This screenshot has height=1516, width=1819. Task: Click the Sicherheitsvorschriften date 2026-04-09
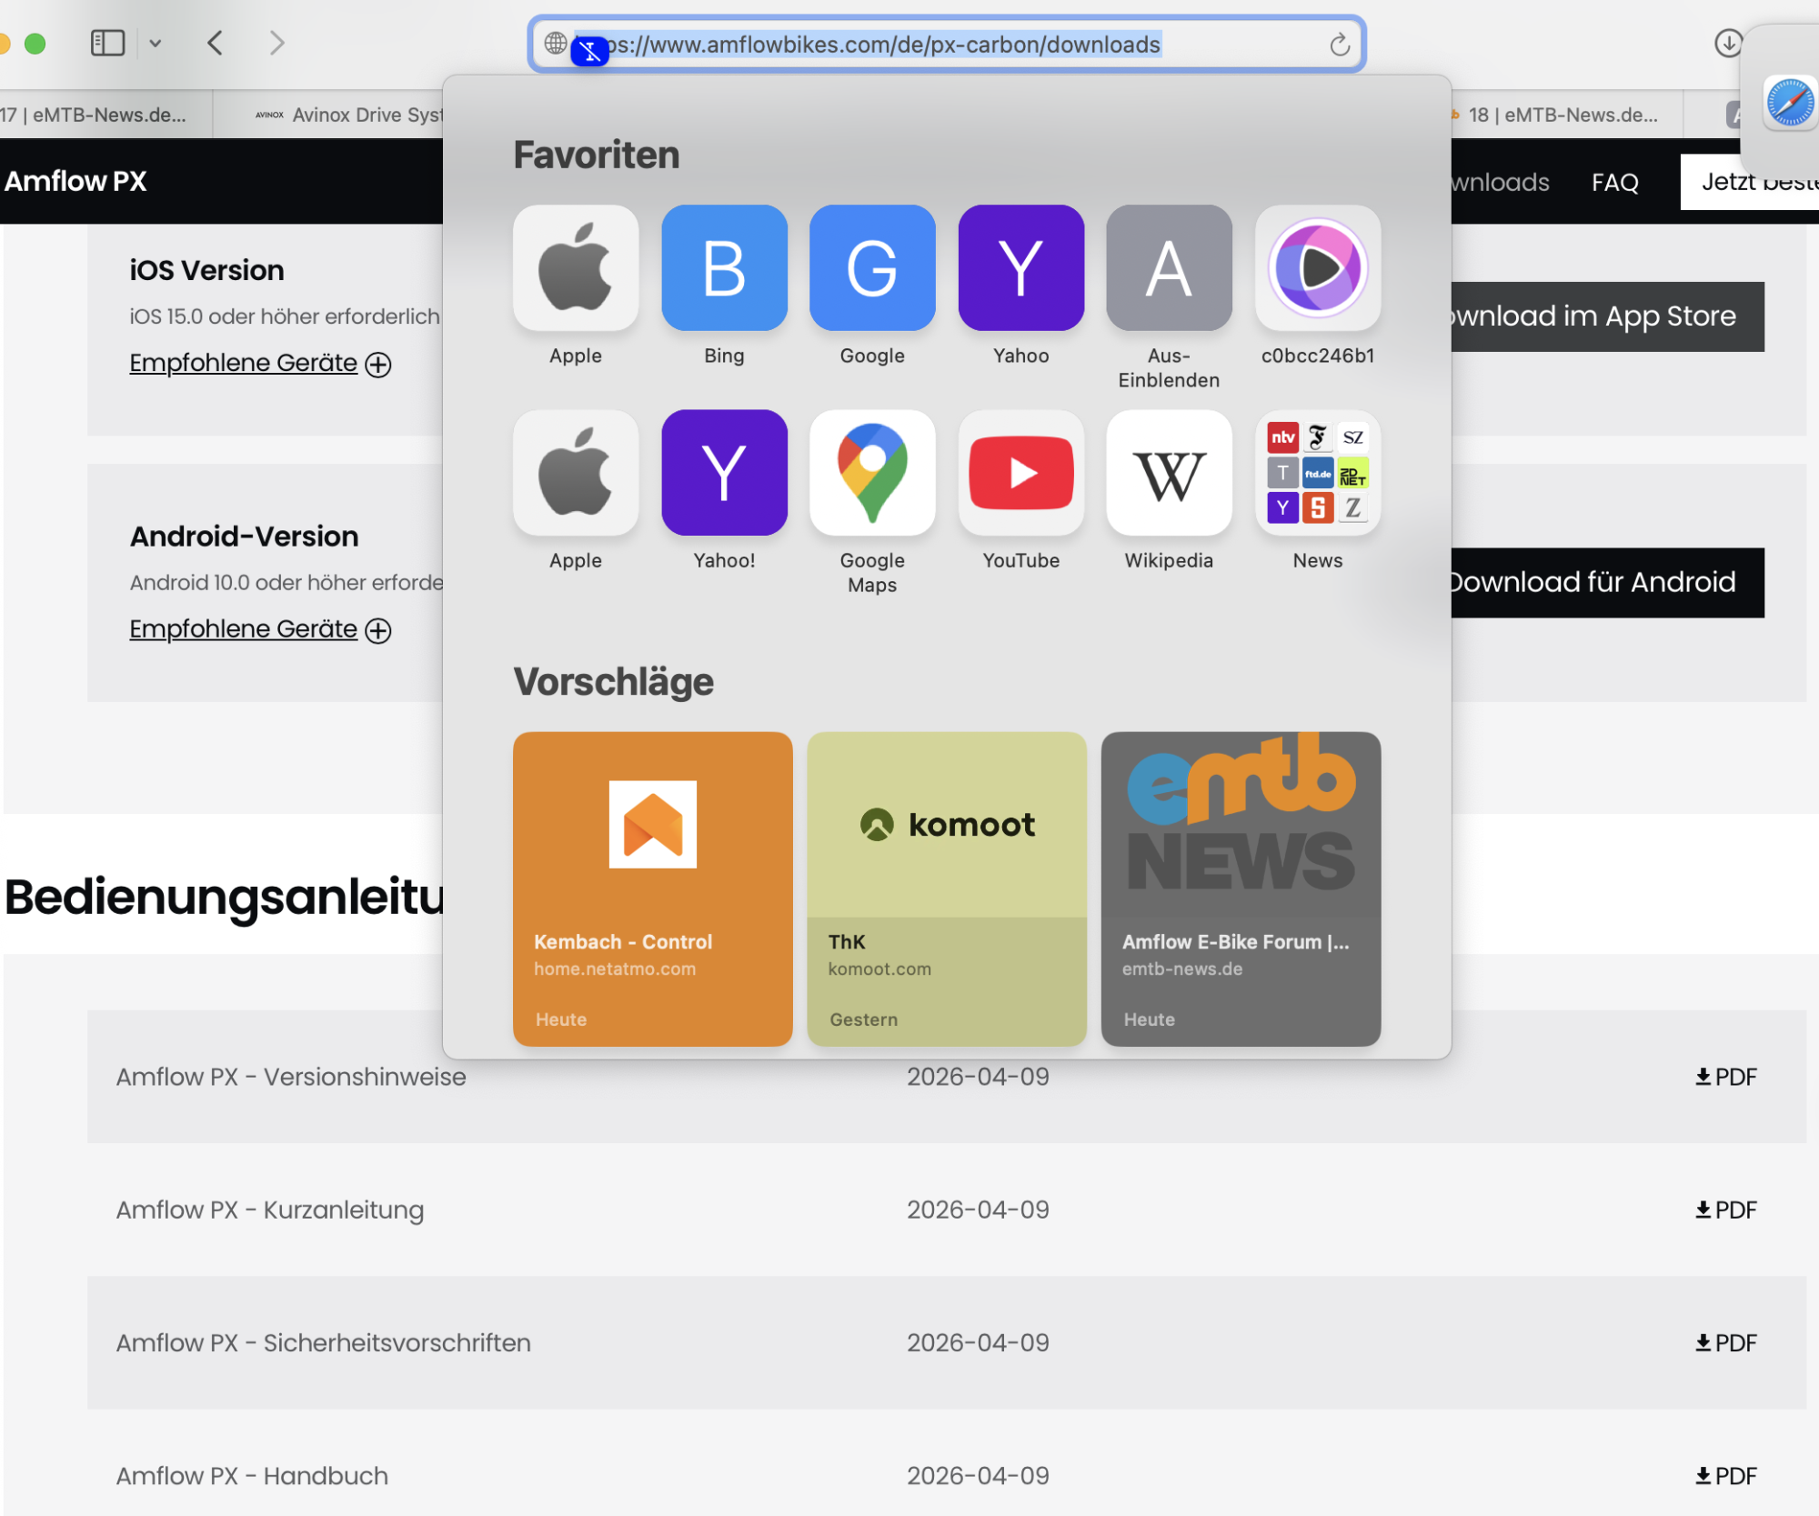(x=978, y=1343)
